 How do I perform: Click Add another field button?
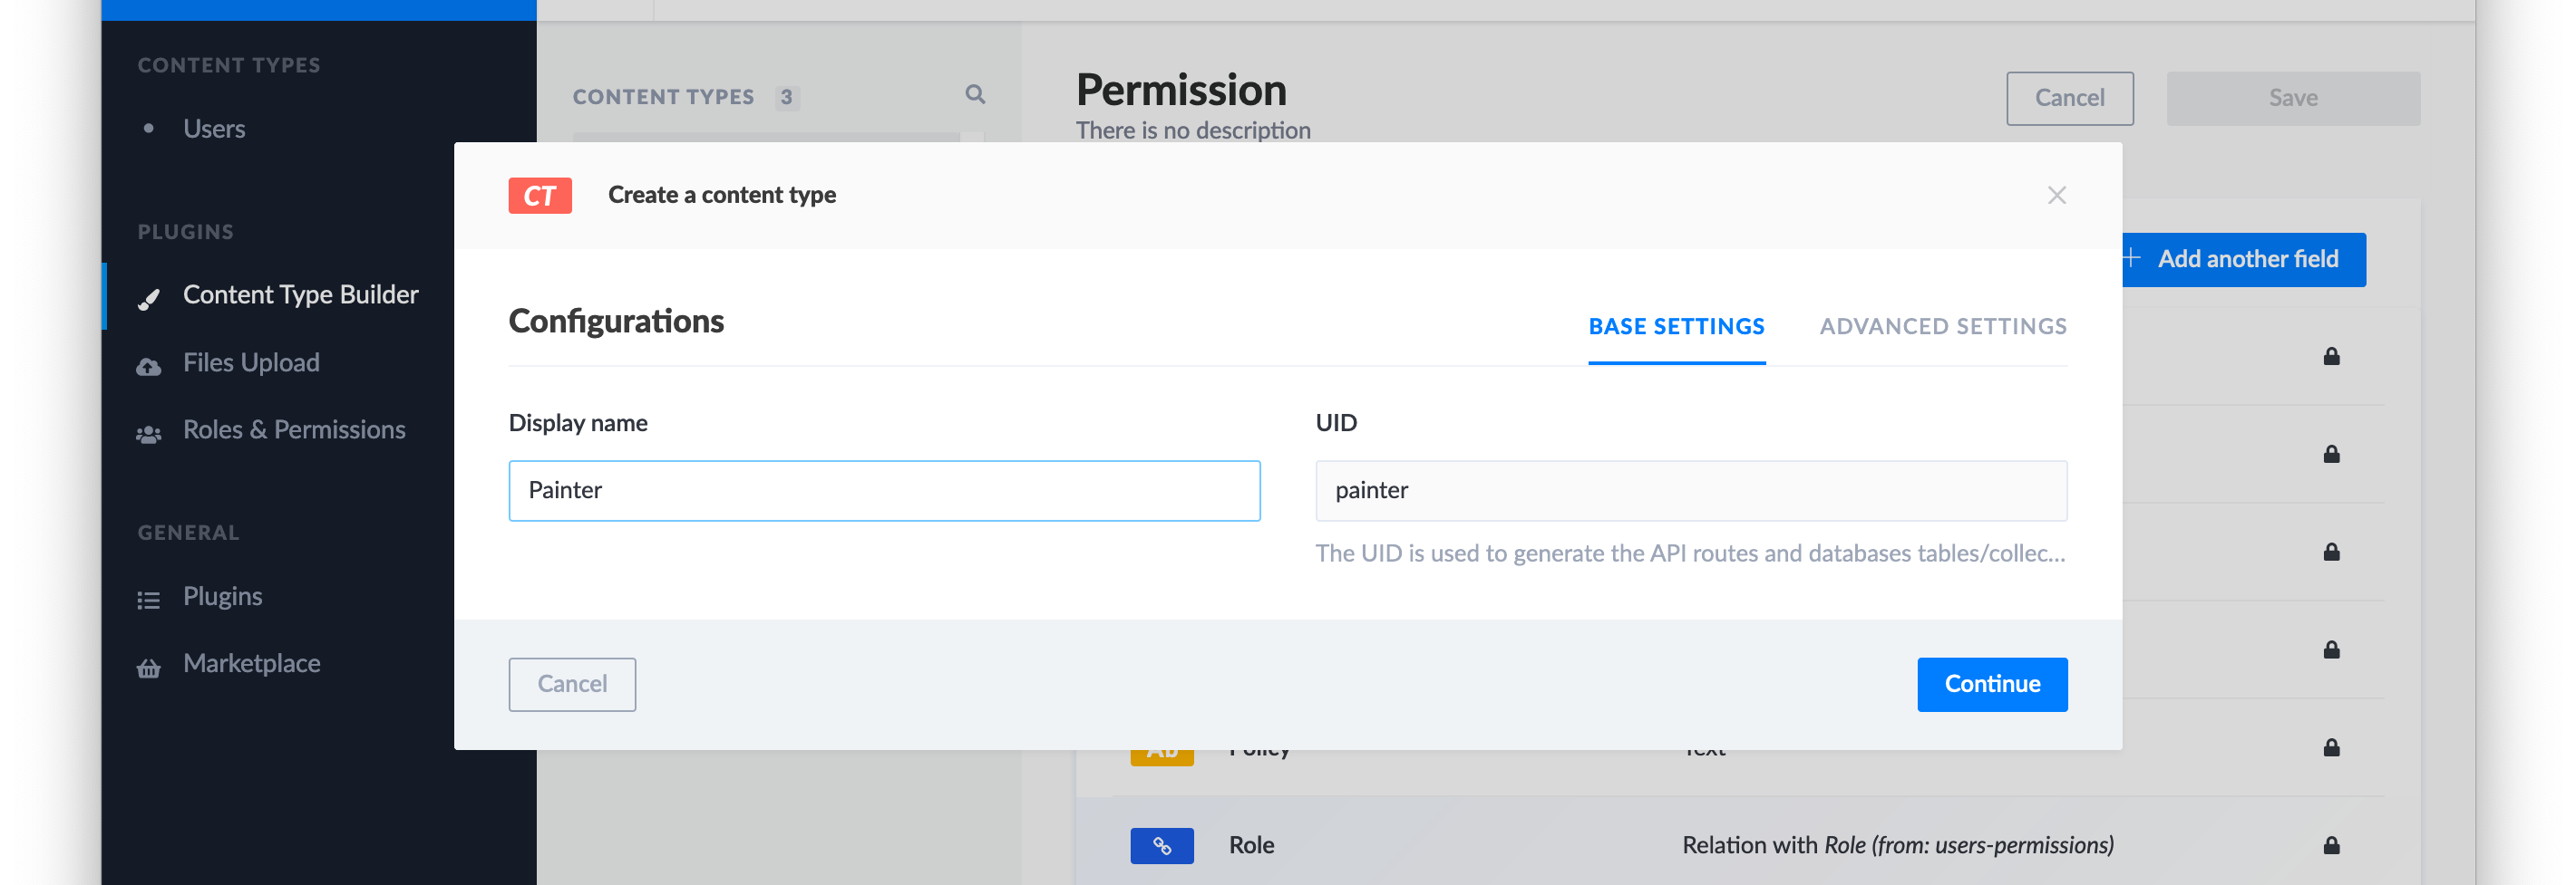pos(2246,260)
